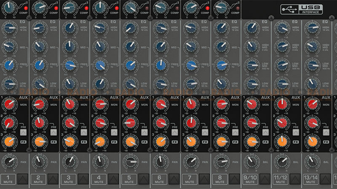The height and width of the screenshot is (189, 337).
Task: Click the FX label on channel 5
Action: click(144, 142)
